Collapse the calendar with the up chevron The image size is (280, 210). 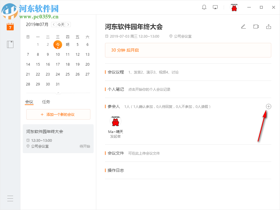click(58, 93)
